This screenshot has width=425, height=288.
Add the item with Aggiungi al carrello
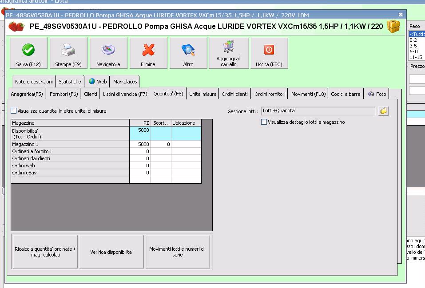click(x=229, y=53)
